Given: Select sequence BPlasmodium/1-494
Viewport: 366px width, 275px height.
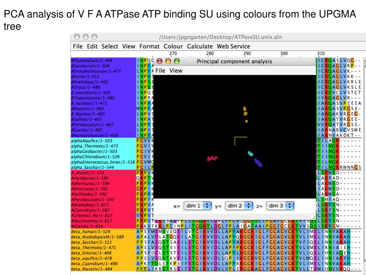Looking at the screenshot, I should coord(92,60).
